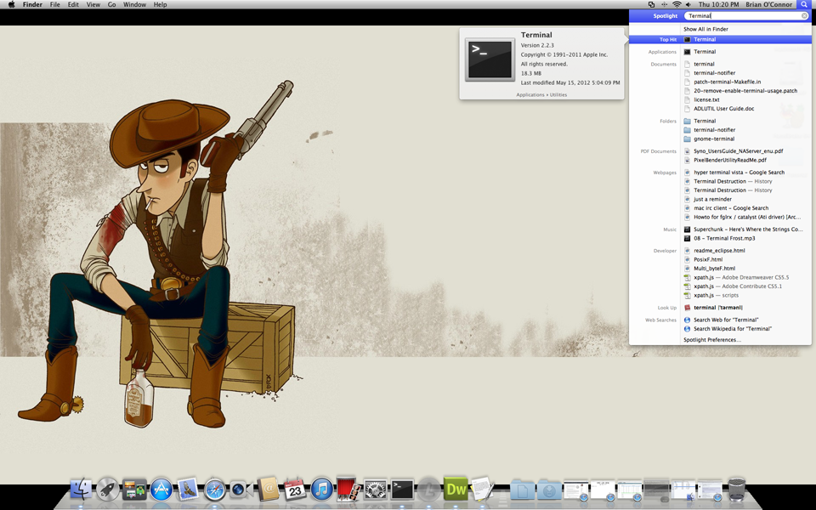
Task: Open the Apple menu
Action: 11,4
